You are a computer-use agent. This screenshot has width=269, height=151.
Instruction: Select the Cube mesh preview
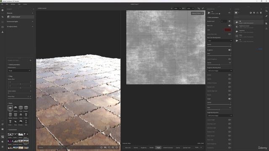click(x=21, y=108)
